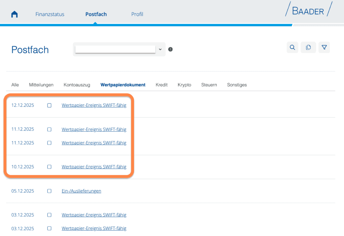Image resolution: width=344 pixels, height=236 pixels.
Task: Expand the account selector chevron
Action: click(160, 49)
